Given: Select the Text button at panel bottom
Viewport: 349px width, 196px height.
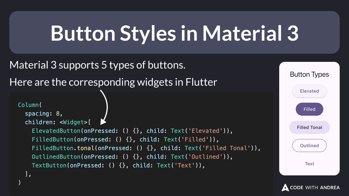Looking at the screenshot, I should [309, 163].
